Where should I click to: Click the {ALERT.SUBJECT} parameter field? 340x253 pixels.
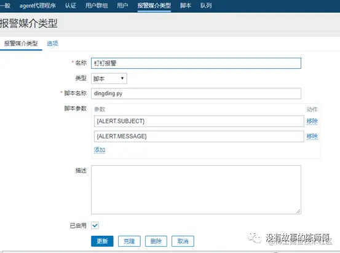(199, 121)
